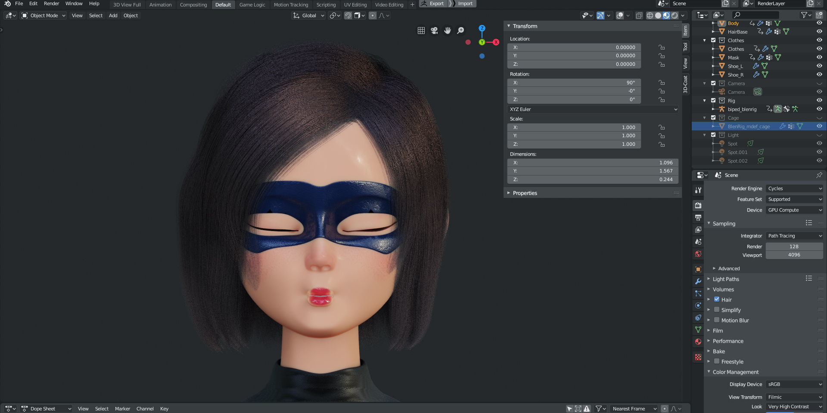This screenshot has height=413, width=827.
Task: Expand the Performance panel
Action: 728,341
